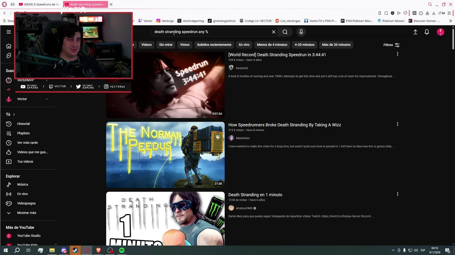Expand Mostrar más in Explorar
Image resolution: width=455 pixels, height=255 pixels.
[27, 213]
